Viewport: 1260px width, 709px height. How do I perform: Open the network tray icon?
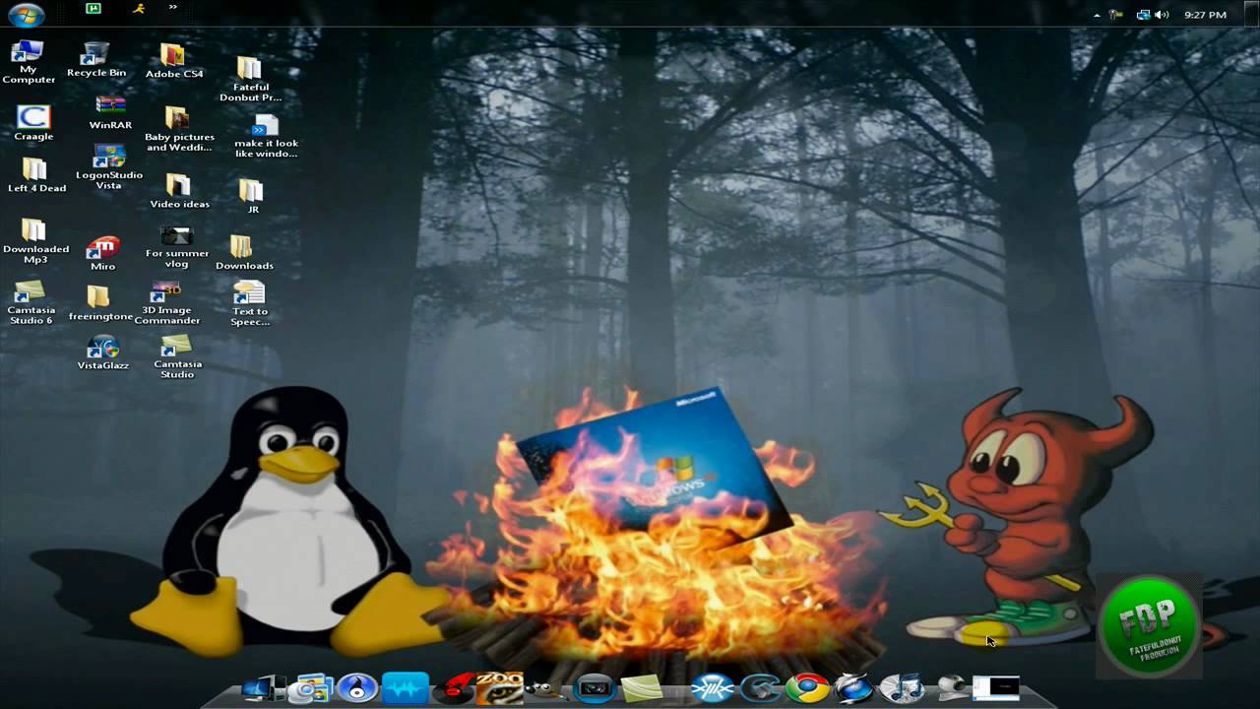(1144, 15)
